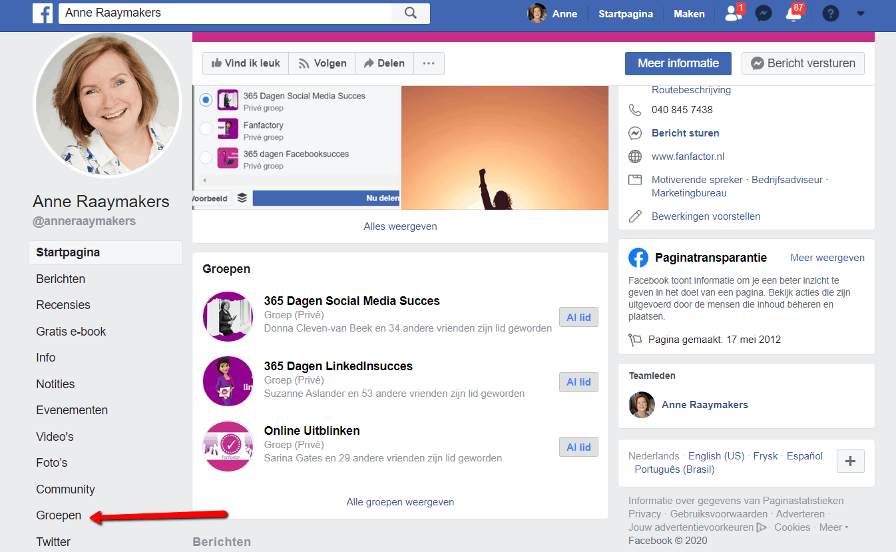
Task: Click Al lid button for Online Uitblinken
Action: pyautogui.click(x=578, y=447)
